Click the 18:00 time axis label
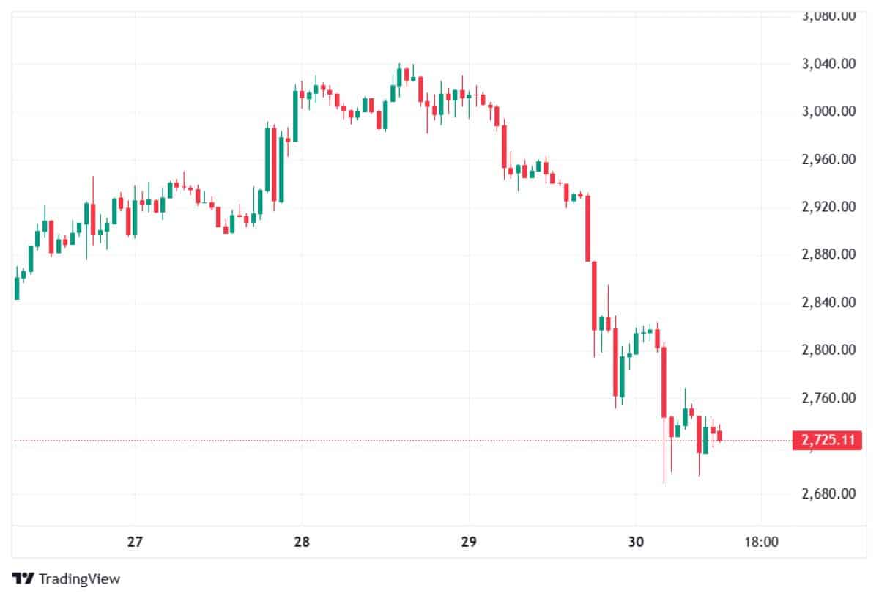 761,543
